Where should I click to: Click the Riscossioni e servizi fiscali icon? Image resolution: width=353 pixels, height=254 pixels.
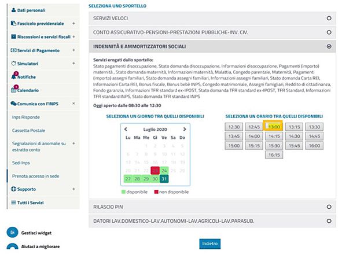click(x=13, y=36)
